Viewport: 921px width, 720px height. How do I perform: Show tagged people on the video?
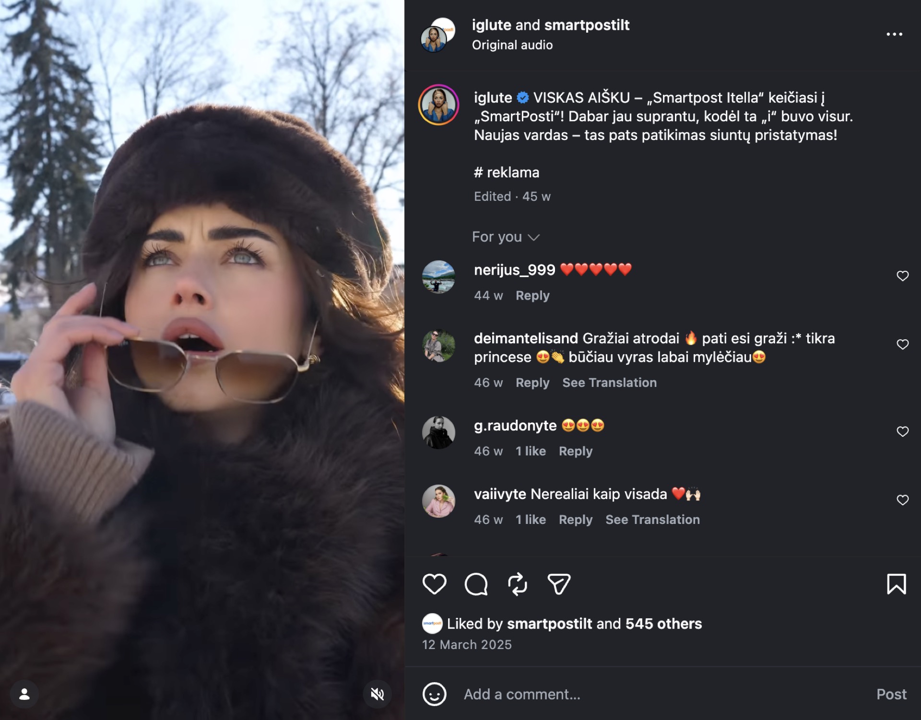(x=24, y=694)
